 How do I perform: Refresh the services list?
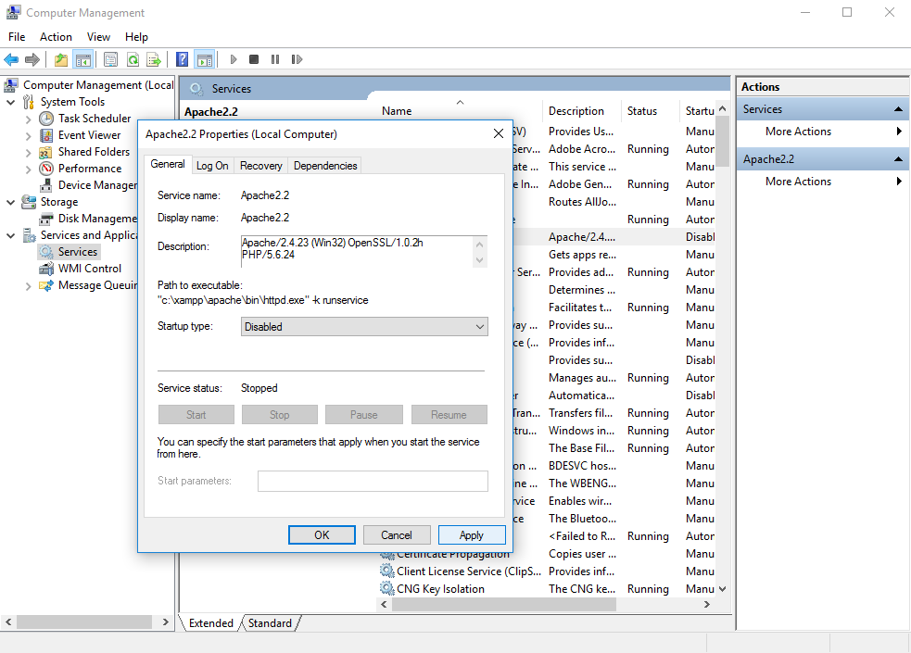coord(133,58)
